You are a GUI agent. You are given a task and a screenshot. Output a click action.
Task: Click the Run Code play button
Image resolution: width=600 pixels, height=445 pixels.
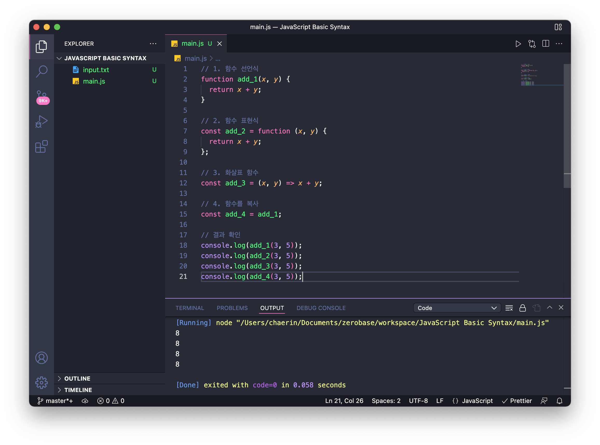point(518,44)
